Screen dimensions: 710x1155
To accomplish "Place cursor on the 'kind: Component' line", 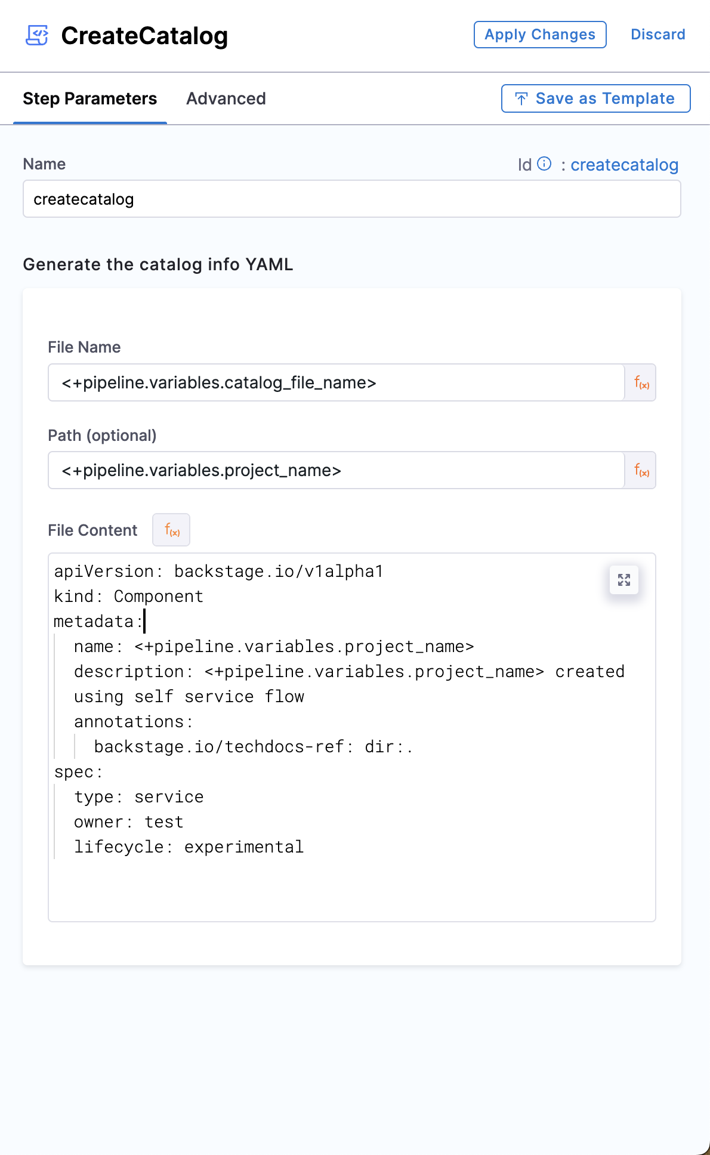I will [x=129, y=597].
